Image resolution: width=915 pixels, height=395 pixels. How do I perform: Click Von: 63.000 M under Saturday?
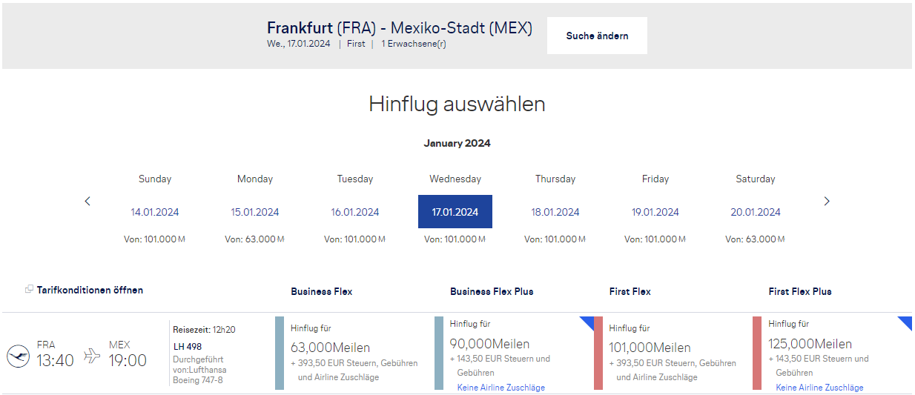click(x=756, y=239)
